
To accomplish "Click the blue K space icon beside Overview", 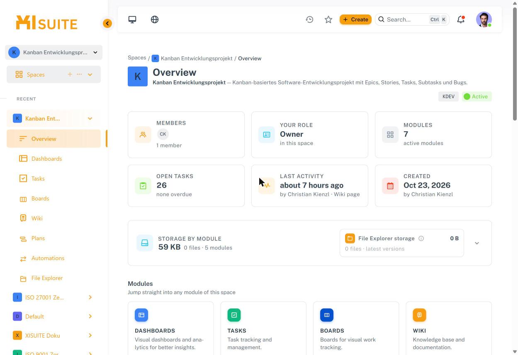I will [138, 77].
